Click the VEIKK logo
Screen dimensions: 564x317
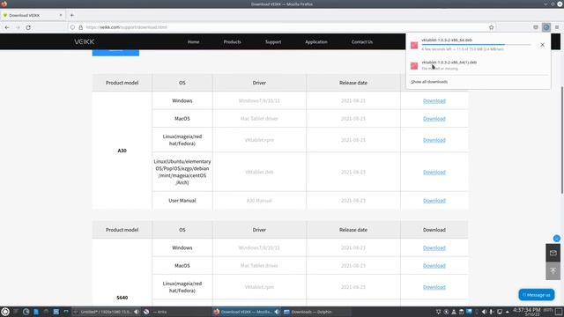click(85, 41)
